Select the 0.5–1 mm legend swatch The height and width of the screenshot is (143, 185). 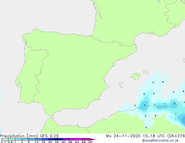[x=12, y=139]
